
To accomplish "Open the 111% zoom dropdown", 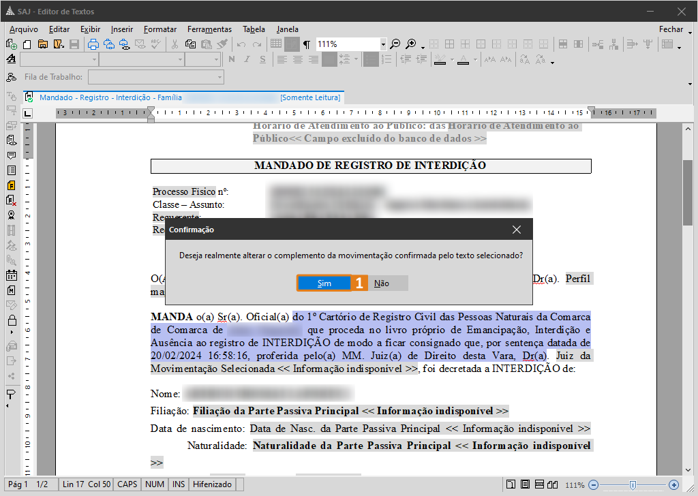I will pyautogui.click(x=383, y=44).
